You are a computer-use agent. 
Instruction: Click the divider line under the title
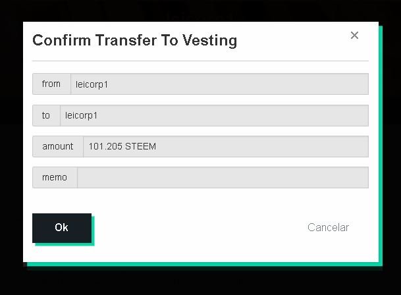point(200,61)
